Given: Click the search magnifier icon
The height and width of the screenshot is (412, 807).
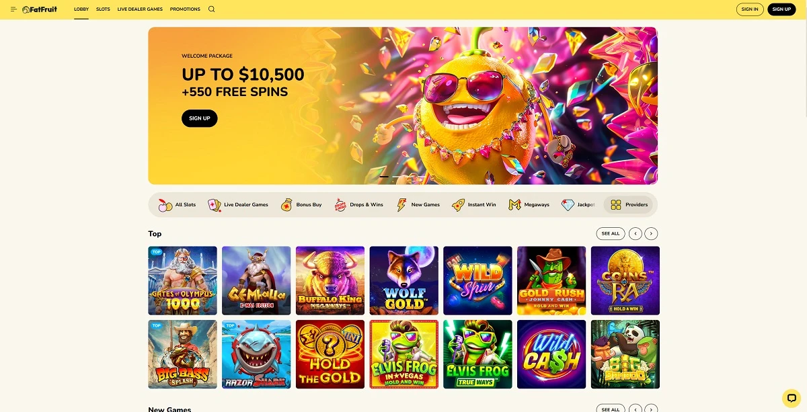Looking at the screenshot, I should click(x=212, y=9).
